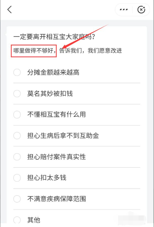Select radio for 不懂相互宝有什么用
Viewport: 154px width, 227px height.
(17, 114)
